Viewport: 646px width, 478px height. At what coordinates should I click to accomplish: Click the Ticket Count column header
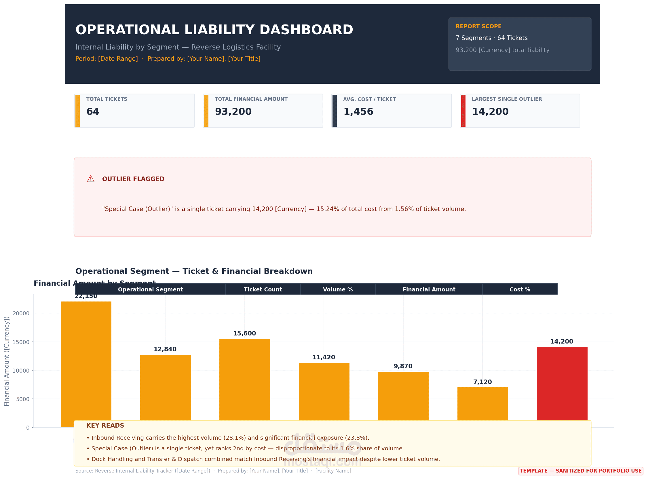point(263,289)
